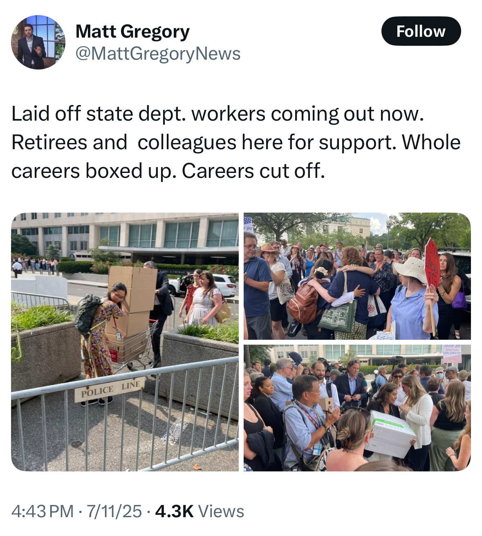Image resolution: width=482 pixels, height=536 pixels.
Task: Click the tweet text about laid off workers
Action: pos(236,142)
